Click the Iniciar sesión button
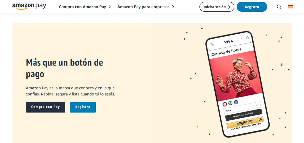Viewport: 304px width, 143px height. tap(217, 7)
